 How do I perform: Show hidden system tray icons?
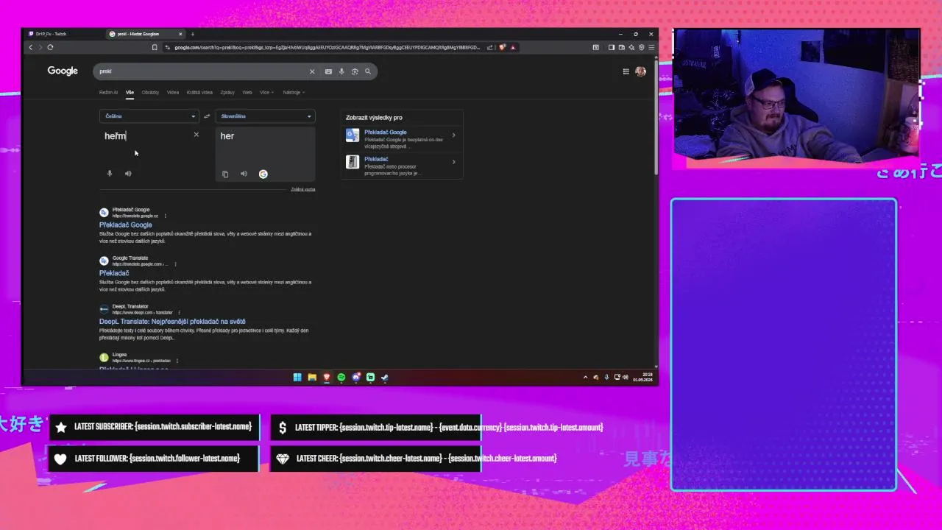pos(586,377)
